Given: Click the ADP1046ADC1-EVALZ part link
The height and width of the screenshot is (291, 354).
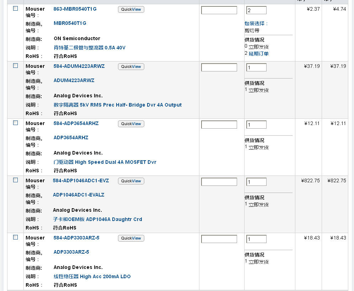Looking at the screenshot, I should tap(79, 195).
